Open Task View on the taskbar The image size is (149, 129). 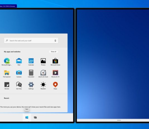35,117
